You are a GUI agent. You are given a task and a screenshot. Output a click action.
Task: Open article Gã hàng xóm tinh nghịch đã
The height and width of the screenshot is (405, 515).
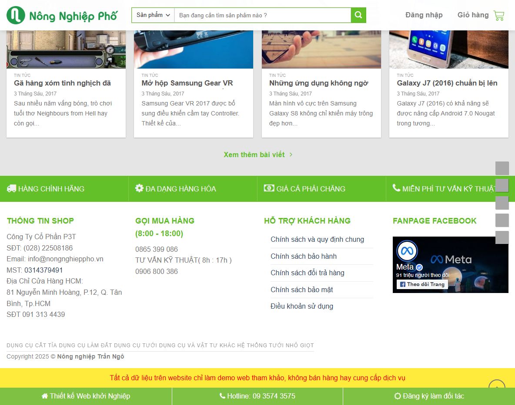[x=62, y=83]
